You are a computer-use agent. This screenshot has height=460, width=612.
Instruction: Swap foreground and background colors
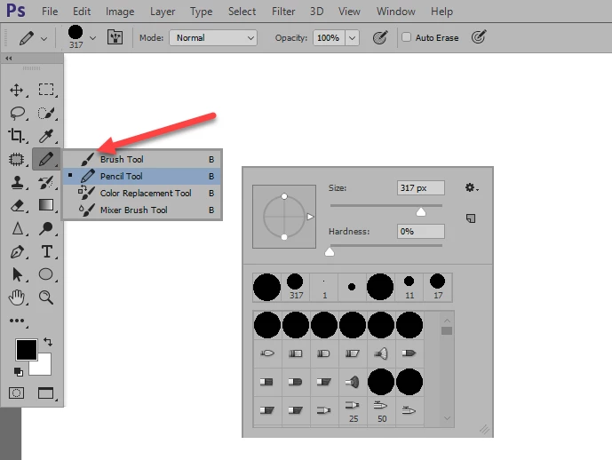tap(48, 342)
